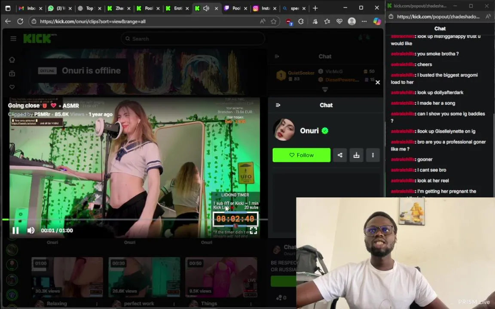Open Browse in the Kick sidebar

[12, 73]
